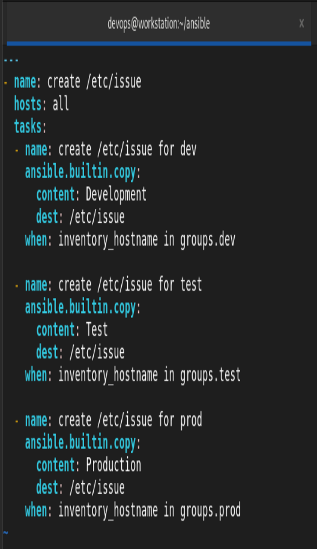The image size is (317, 549).
Task: Click the word 'Development' content value
Action: (116, 194)
